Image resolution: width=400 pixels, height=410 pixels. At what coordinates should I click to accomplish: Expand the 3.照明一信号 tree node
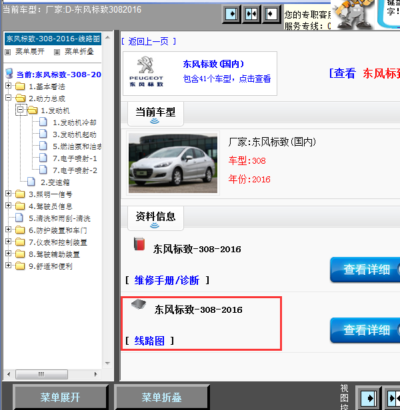coord(9,194)
